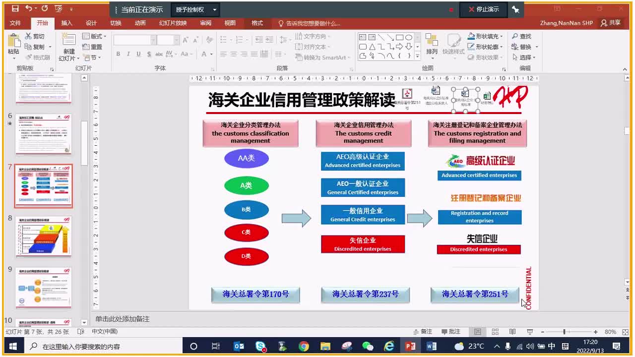Click the 排列 (Arrange) icon
The width and height of the screenshot is (635, 357).
432,44
